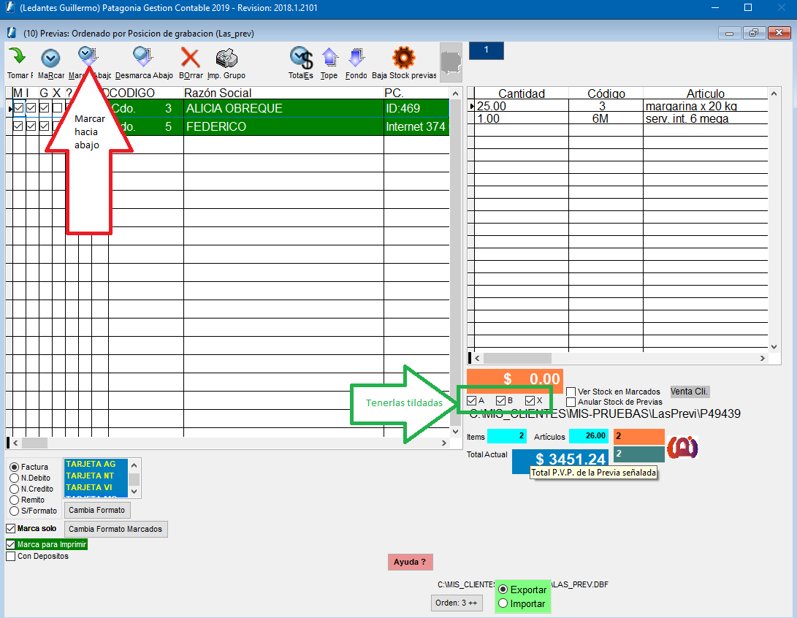The image size is (797, 618).
Task: Click the Internet 374 cell
Action: click(416, 126)
